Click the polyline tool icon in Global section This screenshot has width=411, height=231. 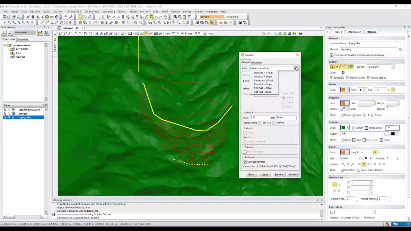pyautogui.click(x=342, y=67)
